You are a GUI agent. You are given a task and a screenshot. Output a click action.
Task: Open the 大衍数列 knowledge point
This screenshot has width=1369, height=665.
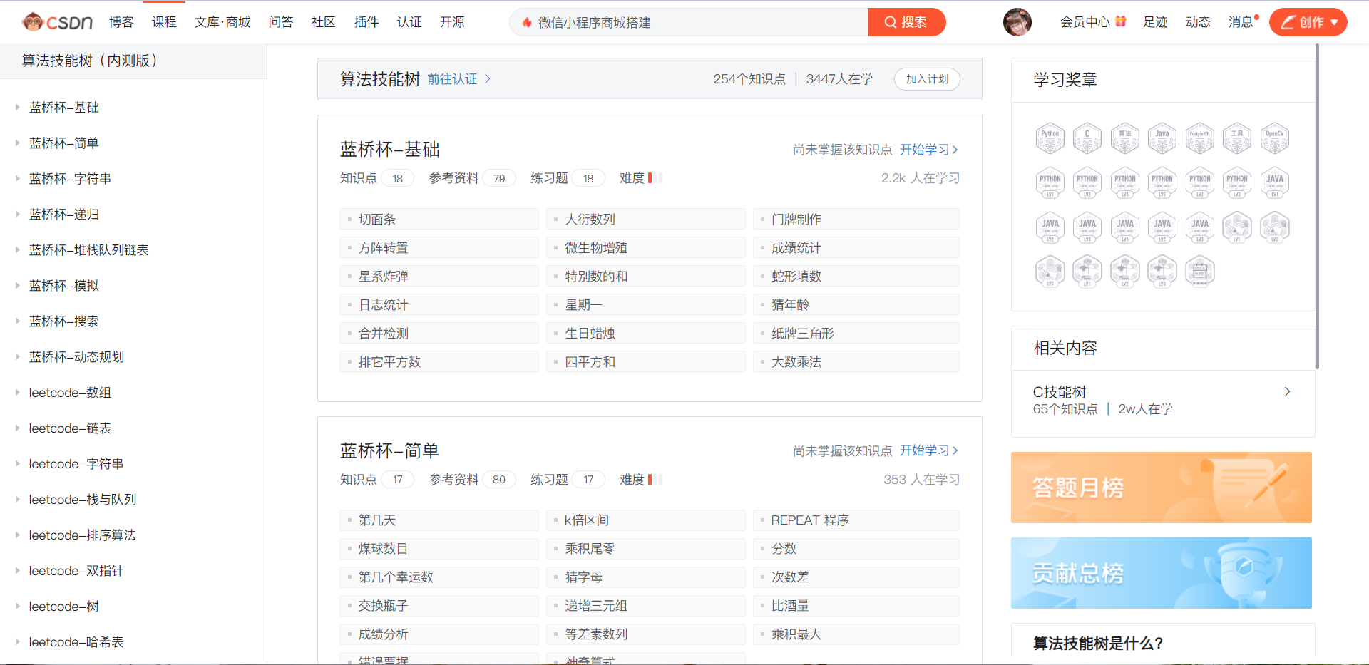tap(646, 219)
